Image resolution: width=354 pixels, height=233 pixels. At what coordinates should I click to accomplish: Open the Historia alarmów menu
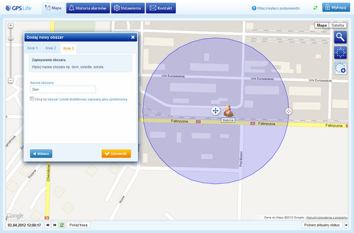tap(88, 8)
